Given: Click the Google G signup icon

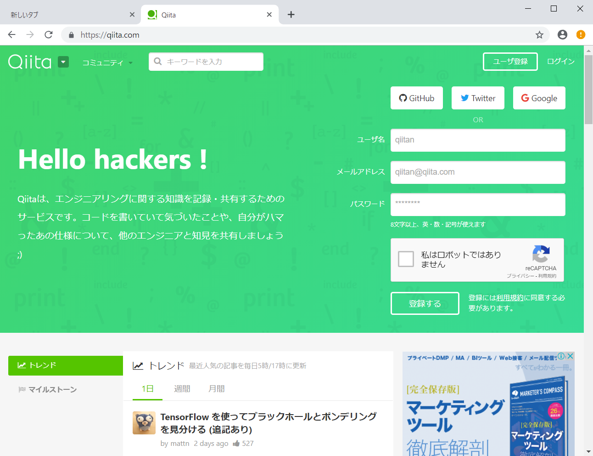Looking at the screenshot, I should pyautogui.click(x=526, y=97).
